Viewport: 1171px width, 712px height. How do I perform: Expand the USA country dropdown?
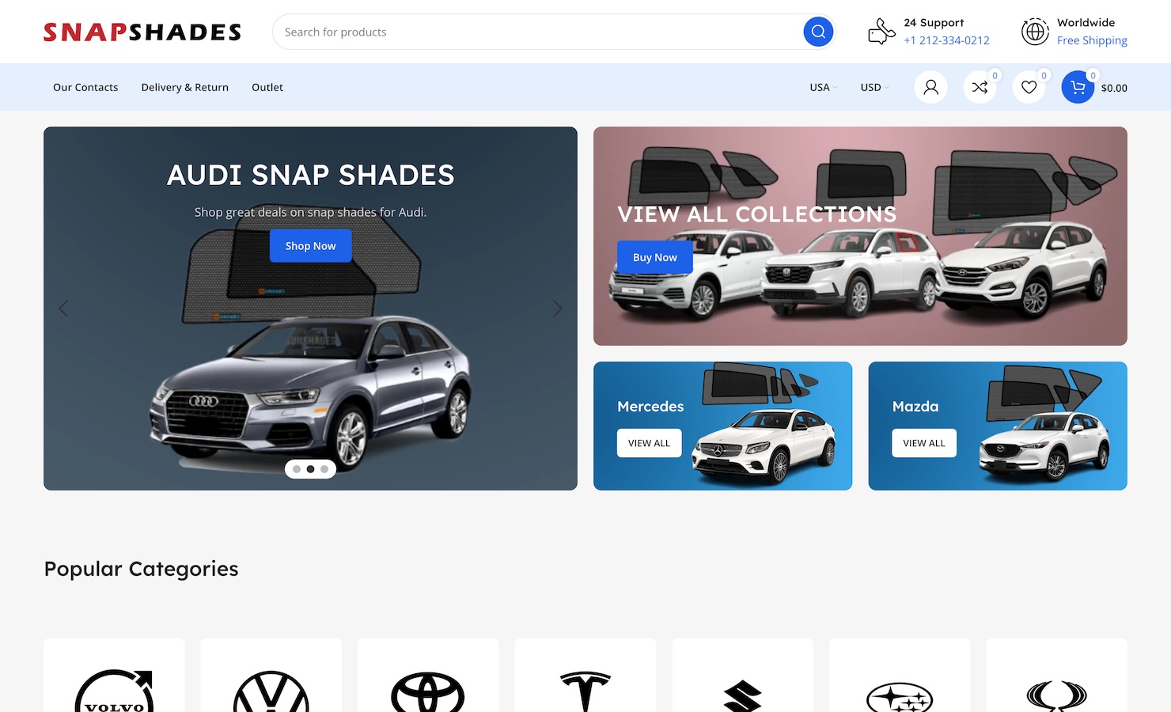pos(823,87)
